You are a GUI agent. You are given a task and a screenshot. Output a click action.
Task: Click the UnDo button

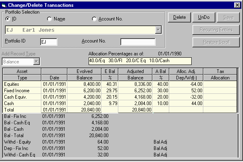(x=204, y=17)
